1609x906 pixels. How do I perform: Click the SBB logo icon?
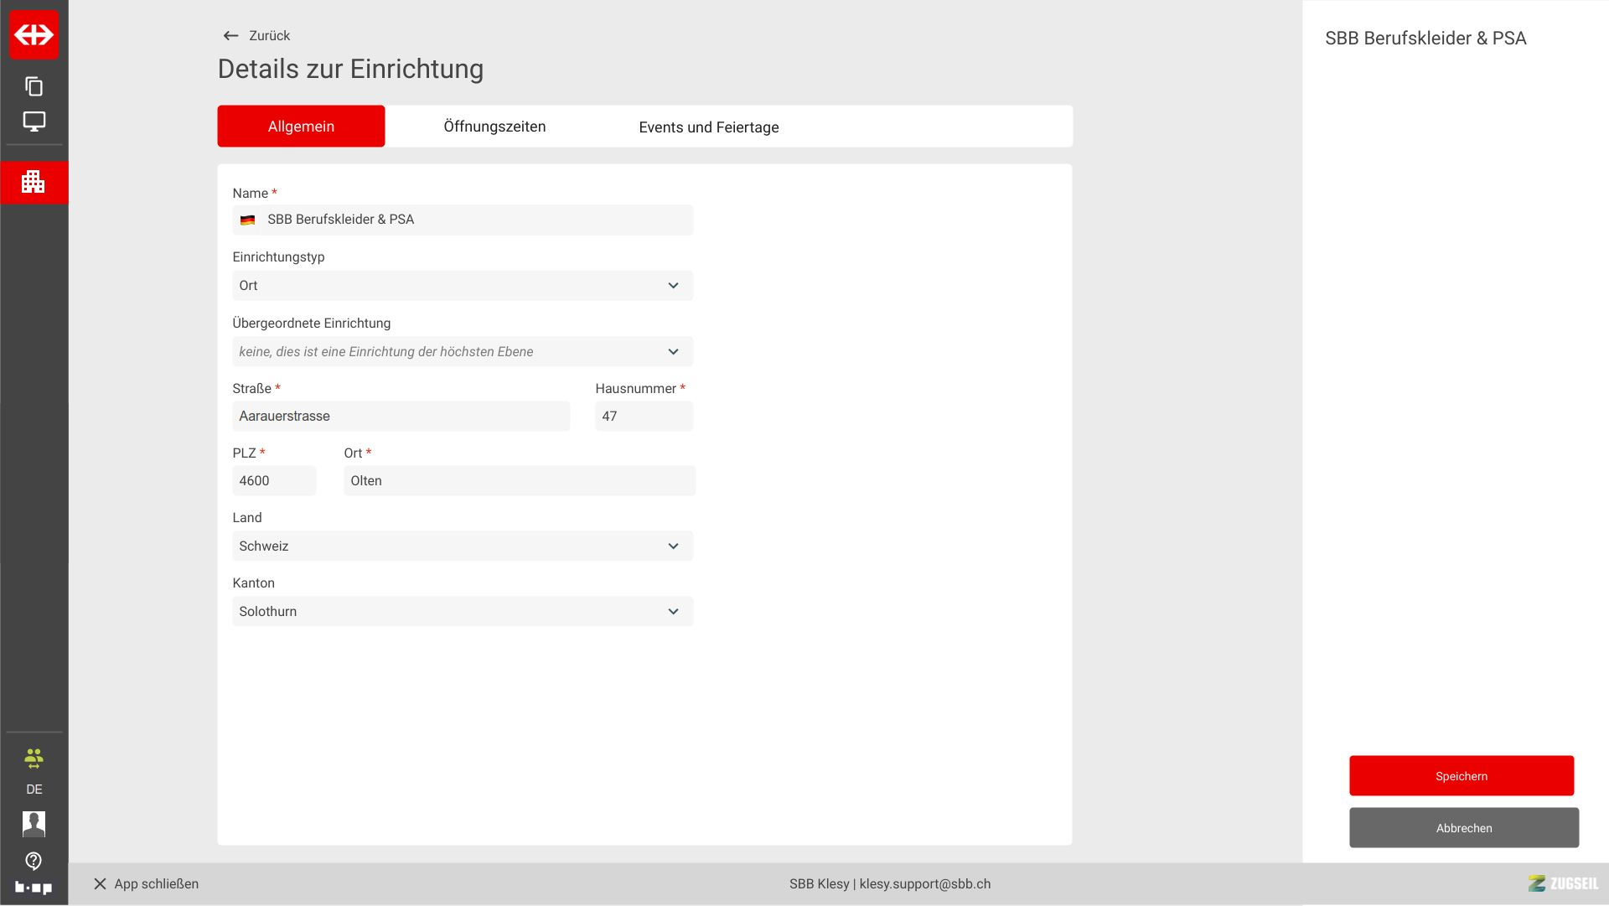coord(34,34)
